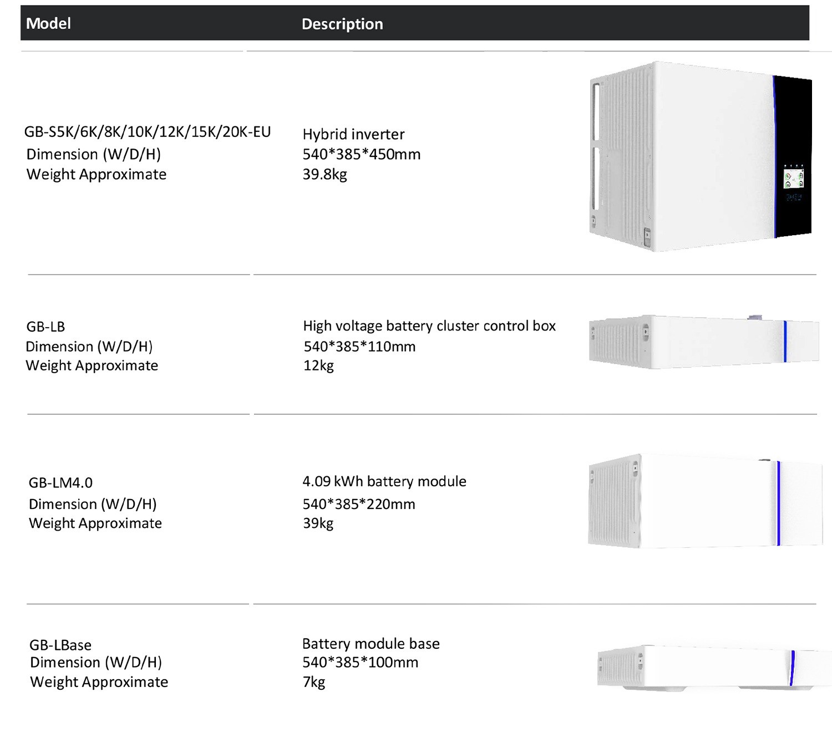The image size is (832, 753).
Task: Click the 39kg weight value
Action: pos(318,523)
